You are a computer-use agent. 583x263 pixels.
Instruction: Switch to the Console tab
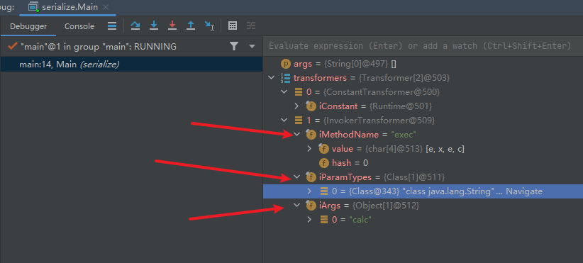pos(79,26)
